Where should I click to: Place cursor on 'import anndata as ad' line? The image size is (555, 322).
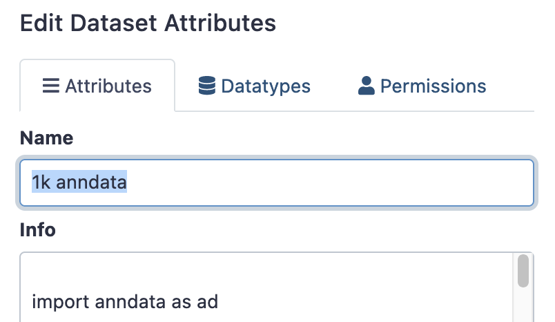(125, 302)
